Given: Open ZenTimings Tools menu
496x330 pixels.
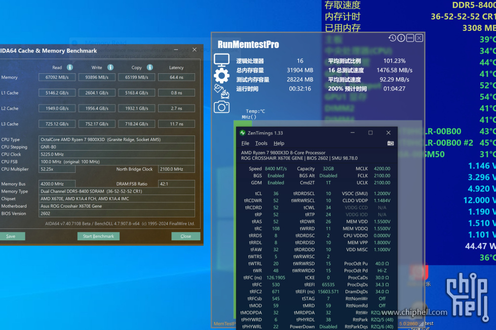Looking at the screenshot, I should (x=261, y=143).
